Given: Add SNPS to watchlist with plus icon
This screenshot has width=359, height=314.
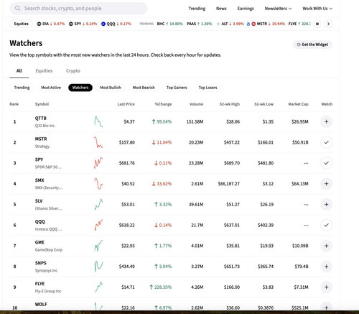Looking at the screenshot, I should 326,267.
